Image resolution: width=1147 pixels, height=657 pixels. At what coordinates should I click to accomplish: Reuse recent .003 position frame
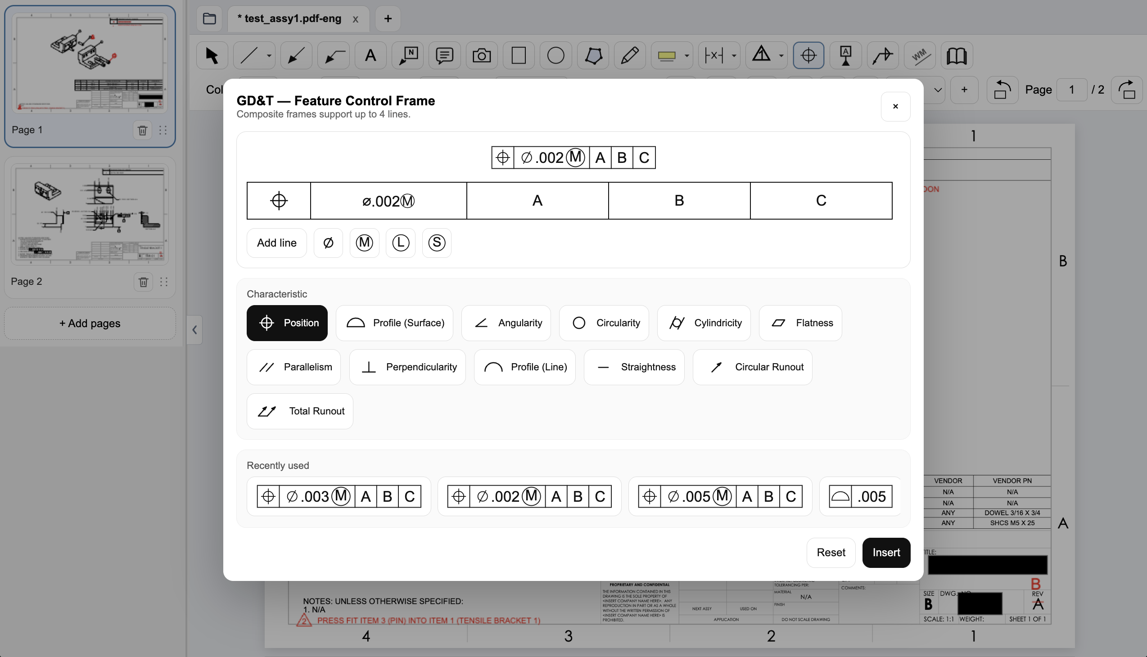tap(339, 496)
